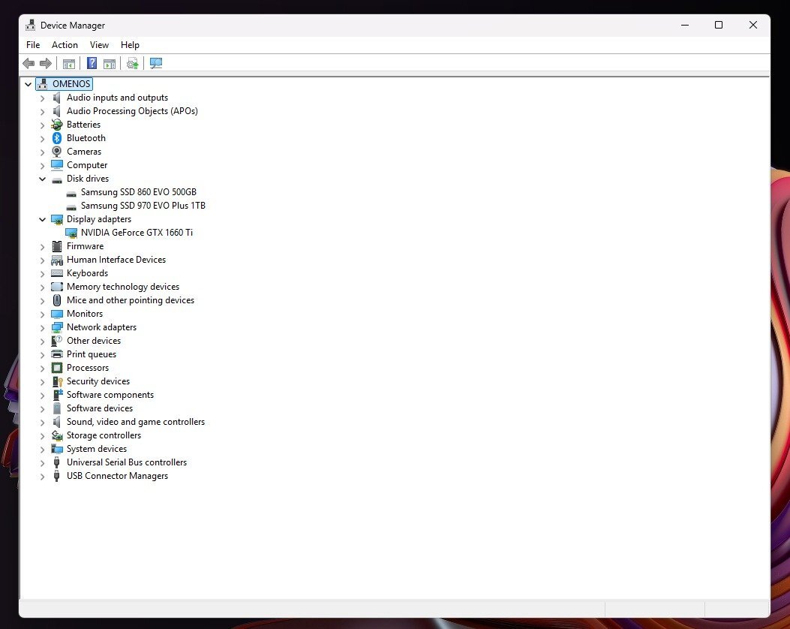Click the Storage controllers icon
The height and width of the screenshot is (629, 790).
coord(57,435)
